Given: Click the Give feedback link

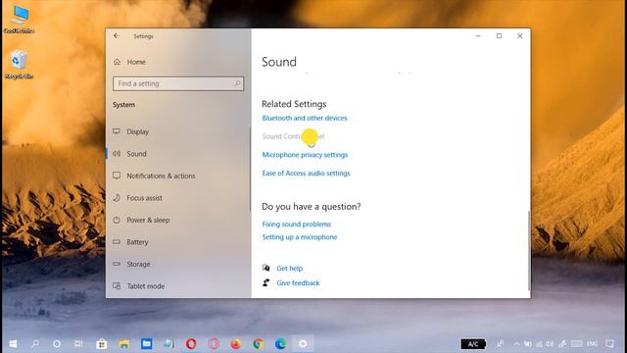Looking at the screenshot, I should tap(298, 283).
